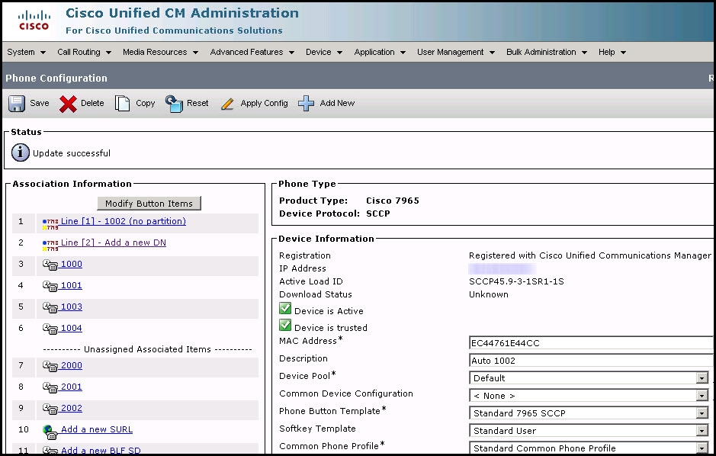Click the speed dial icon for 2001
The width and height of the screenshot is (716, 456).
[x=50, y=387]
